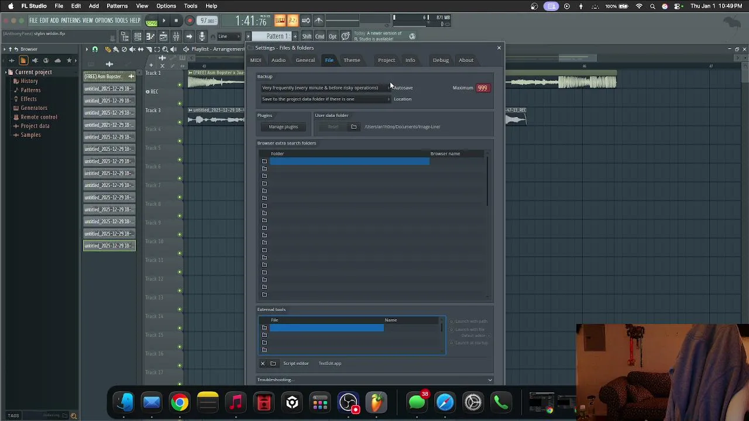Start playback with the transport play button

coord(164,21)
